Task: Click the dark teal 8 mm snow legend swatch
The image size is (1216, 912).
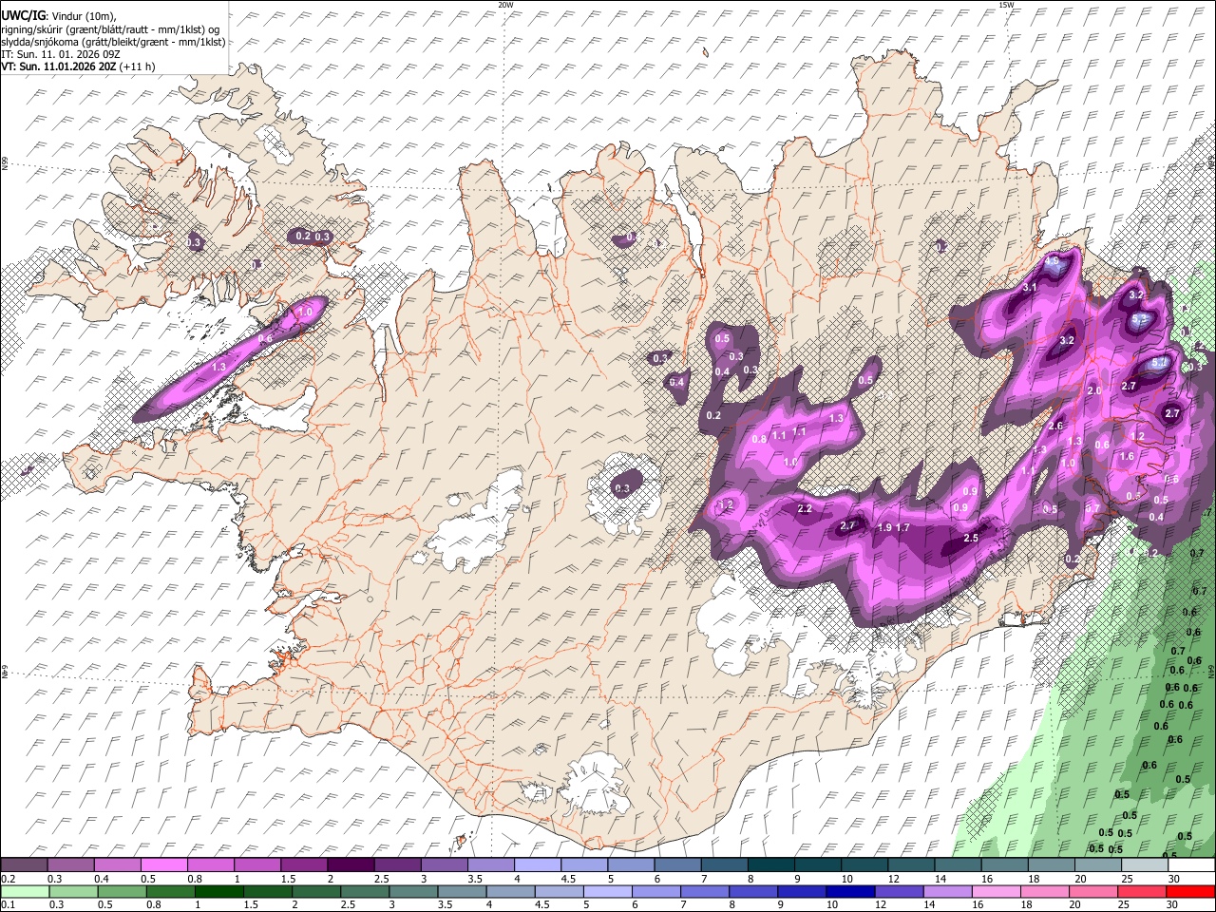Action: click(771, 864)
